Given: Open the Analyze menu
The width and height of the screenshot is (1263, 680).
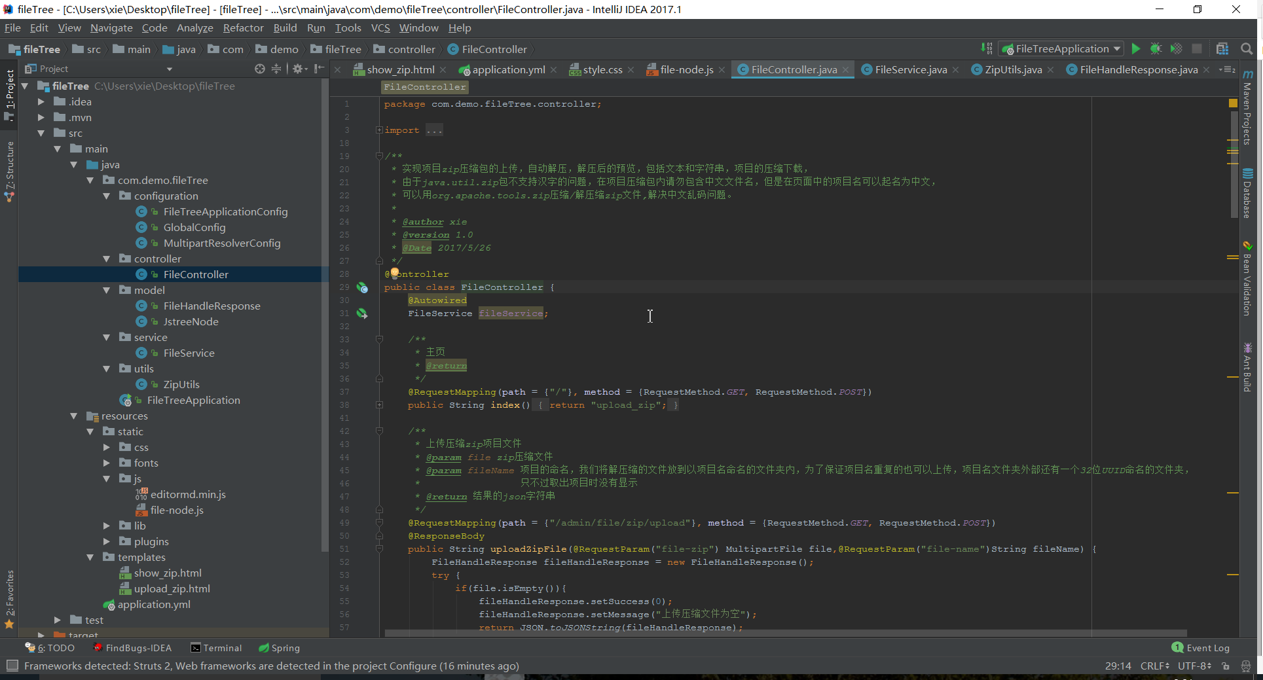Looking at the screenshot, I should [x=195, y=27].
